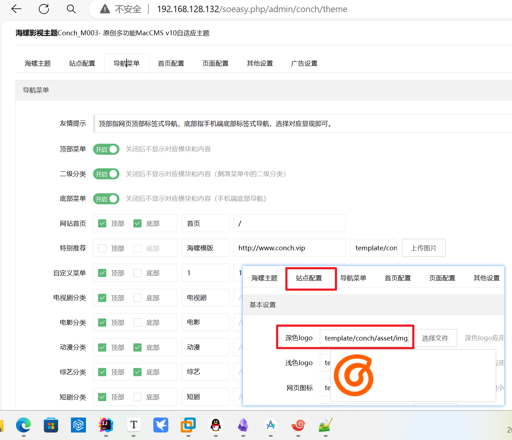The width and height of the screenshot is (512, 440).
Task: Open Android Studio from the taskbar
Action: click(x=271, y=425)
